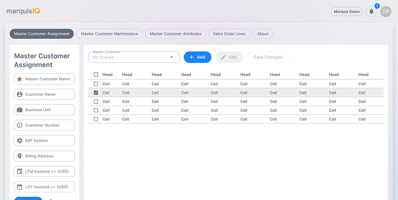398x200 pixels.
Task: Focus the Customer Number filter field
Action: pyautogui.click(x=44, y=125)
